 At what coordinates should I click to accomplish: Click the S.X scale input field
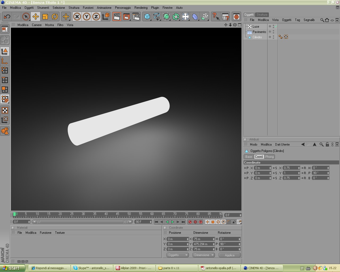291,168
